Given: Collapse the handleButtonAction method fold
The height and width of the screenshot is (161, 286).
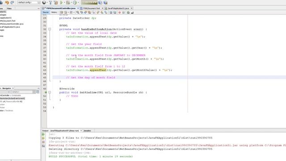Looking at the screenshot, I should click(50, 29).
